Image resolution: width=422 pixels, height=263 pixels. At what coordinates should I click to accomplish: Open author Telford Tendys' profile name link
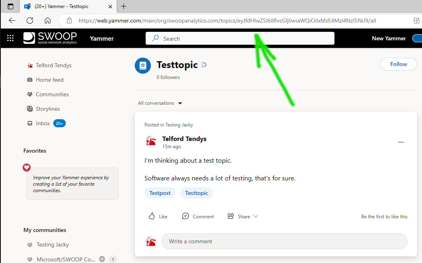tap(184, 139)
